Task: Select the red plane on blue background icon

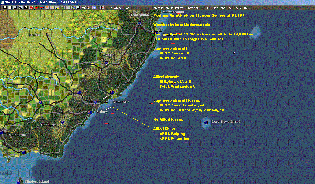Action: coord(41,8)
